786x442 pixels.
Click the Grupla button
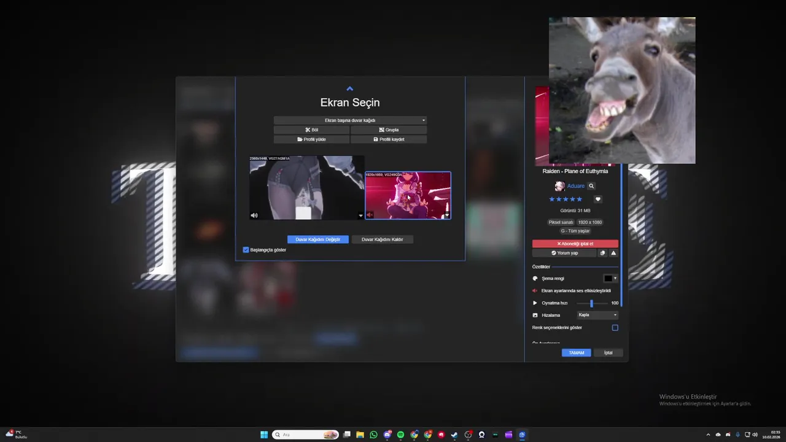[389, 130]
